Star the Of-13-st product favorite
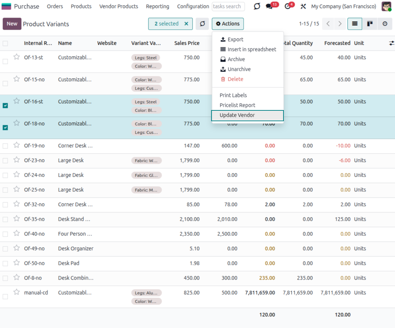Image resolution: width=395 pixels, height=328 pixels. click(16, 57)
